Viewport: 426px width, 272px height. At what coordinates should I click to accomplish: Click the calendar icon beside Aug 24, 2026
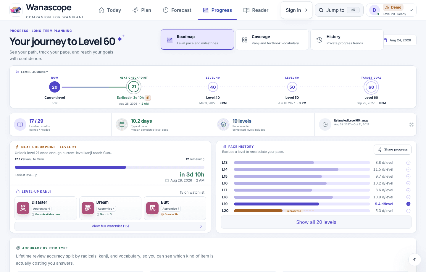click(385, 40)
